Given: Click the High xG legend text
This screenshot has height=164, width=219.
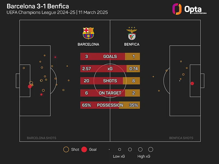Looking at the screenshot, I should coord(144,157).
